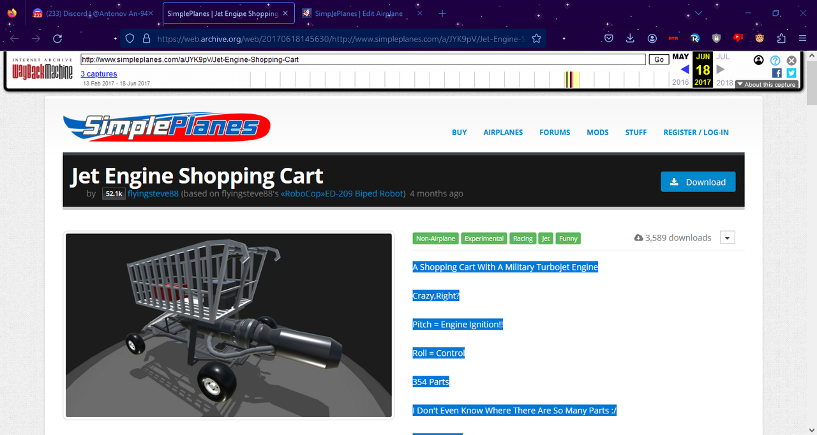Click the Non-Airplane tag
This screenshot has height=435, width=817.
[435, 239]
